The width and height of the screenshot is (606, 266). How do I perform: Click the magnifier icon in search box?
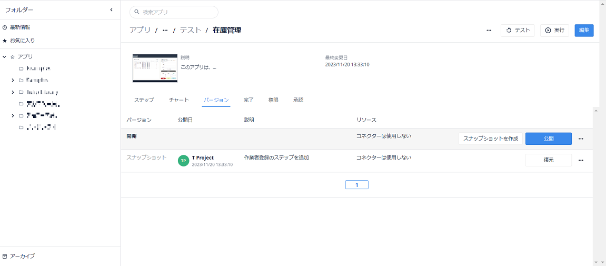click(136, 12)
